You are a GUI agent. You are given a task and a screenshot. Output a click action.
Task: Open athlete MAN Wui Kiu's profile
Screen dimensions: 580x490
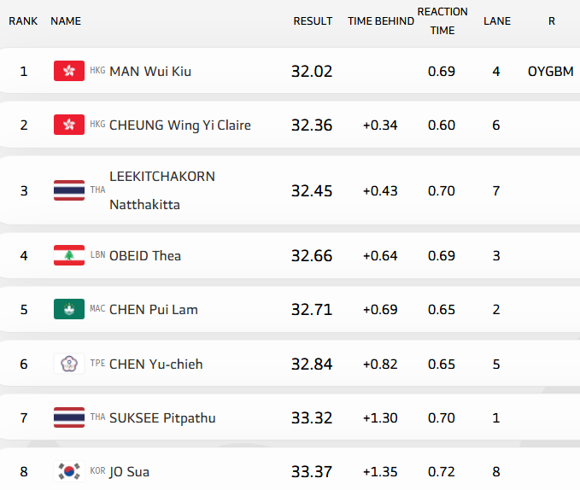click(x=149, y=71)
